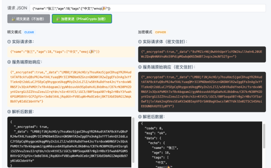271x168 pixels.
Task: Click the orange CIPHER badge
Action: point(161,32)
